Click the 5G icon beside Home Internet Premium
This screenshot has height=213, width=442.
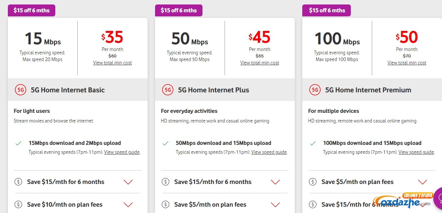[315, 90]
